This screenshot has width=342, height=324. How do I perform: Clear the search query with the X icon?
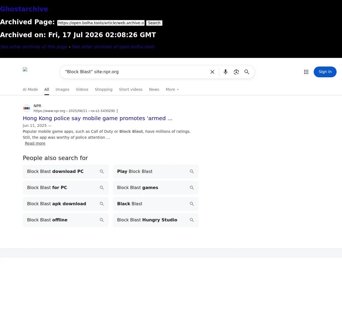click(x=212, y=72)
